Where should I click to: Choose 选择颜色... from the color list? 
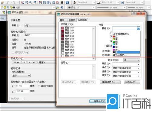coord(126,55)
